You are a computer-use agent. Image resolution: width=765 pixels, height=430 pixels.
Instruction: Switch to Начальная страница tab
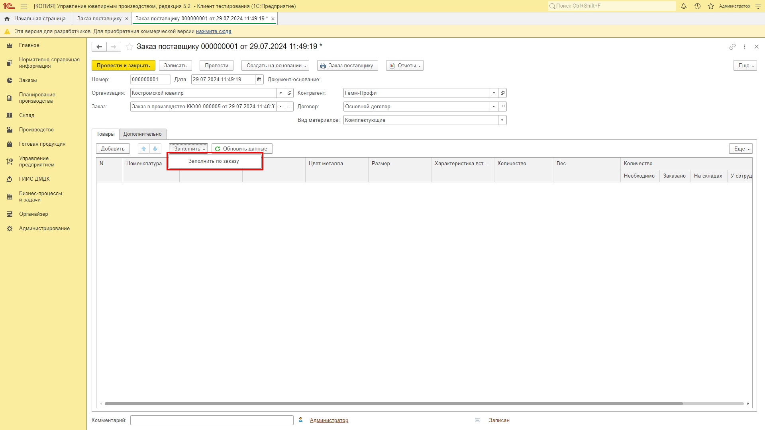[x=36, y=19]
